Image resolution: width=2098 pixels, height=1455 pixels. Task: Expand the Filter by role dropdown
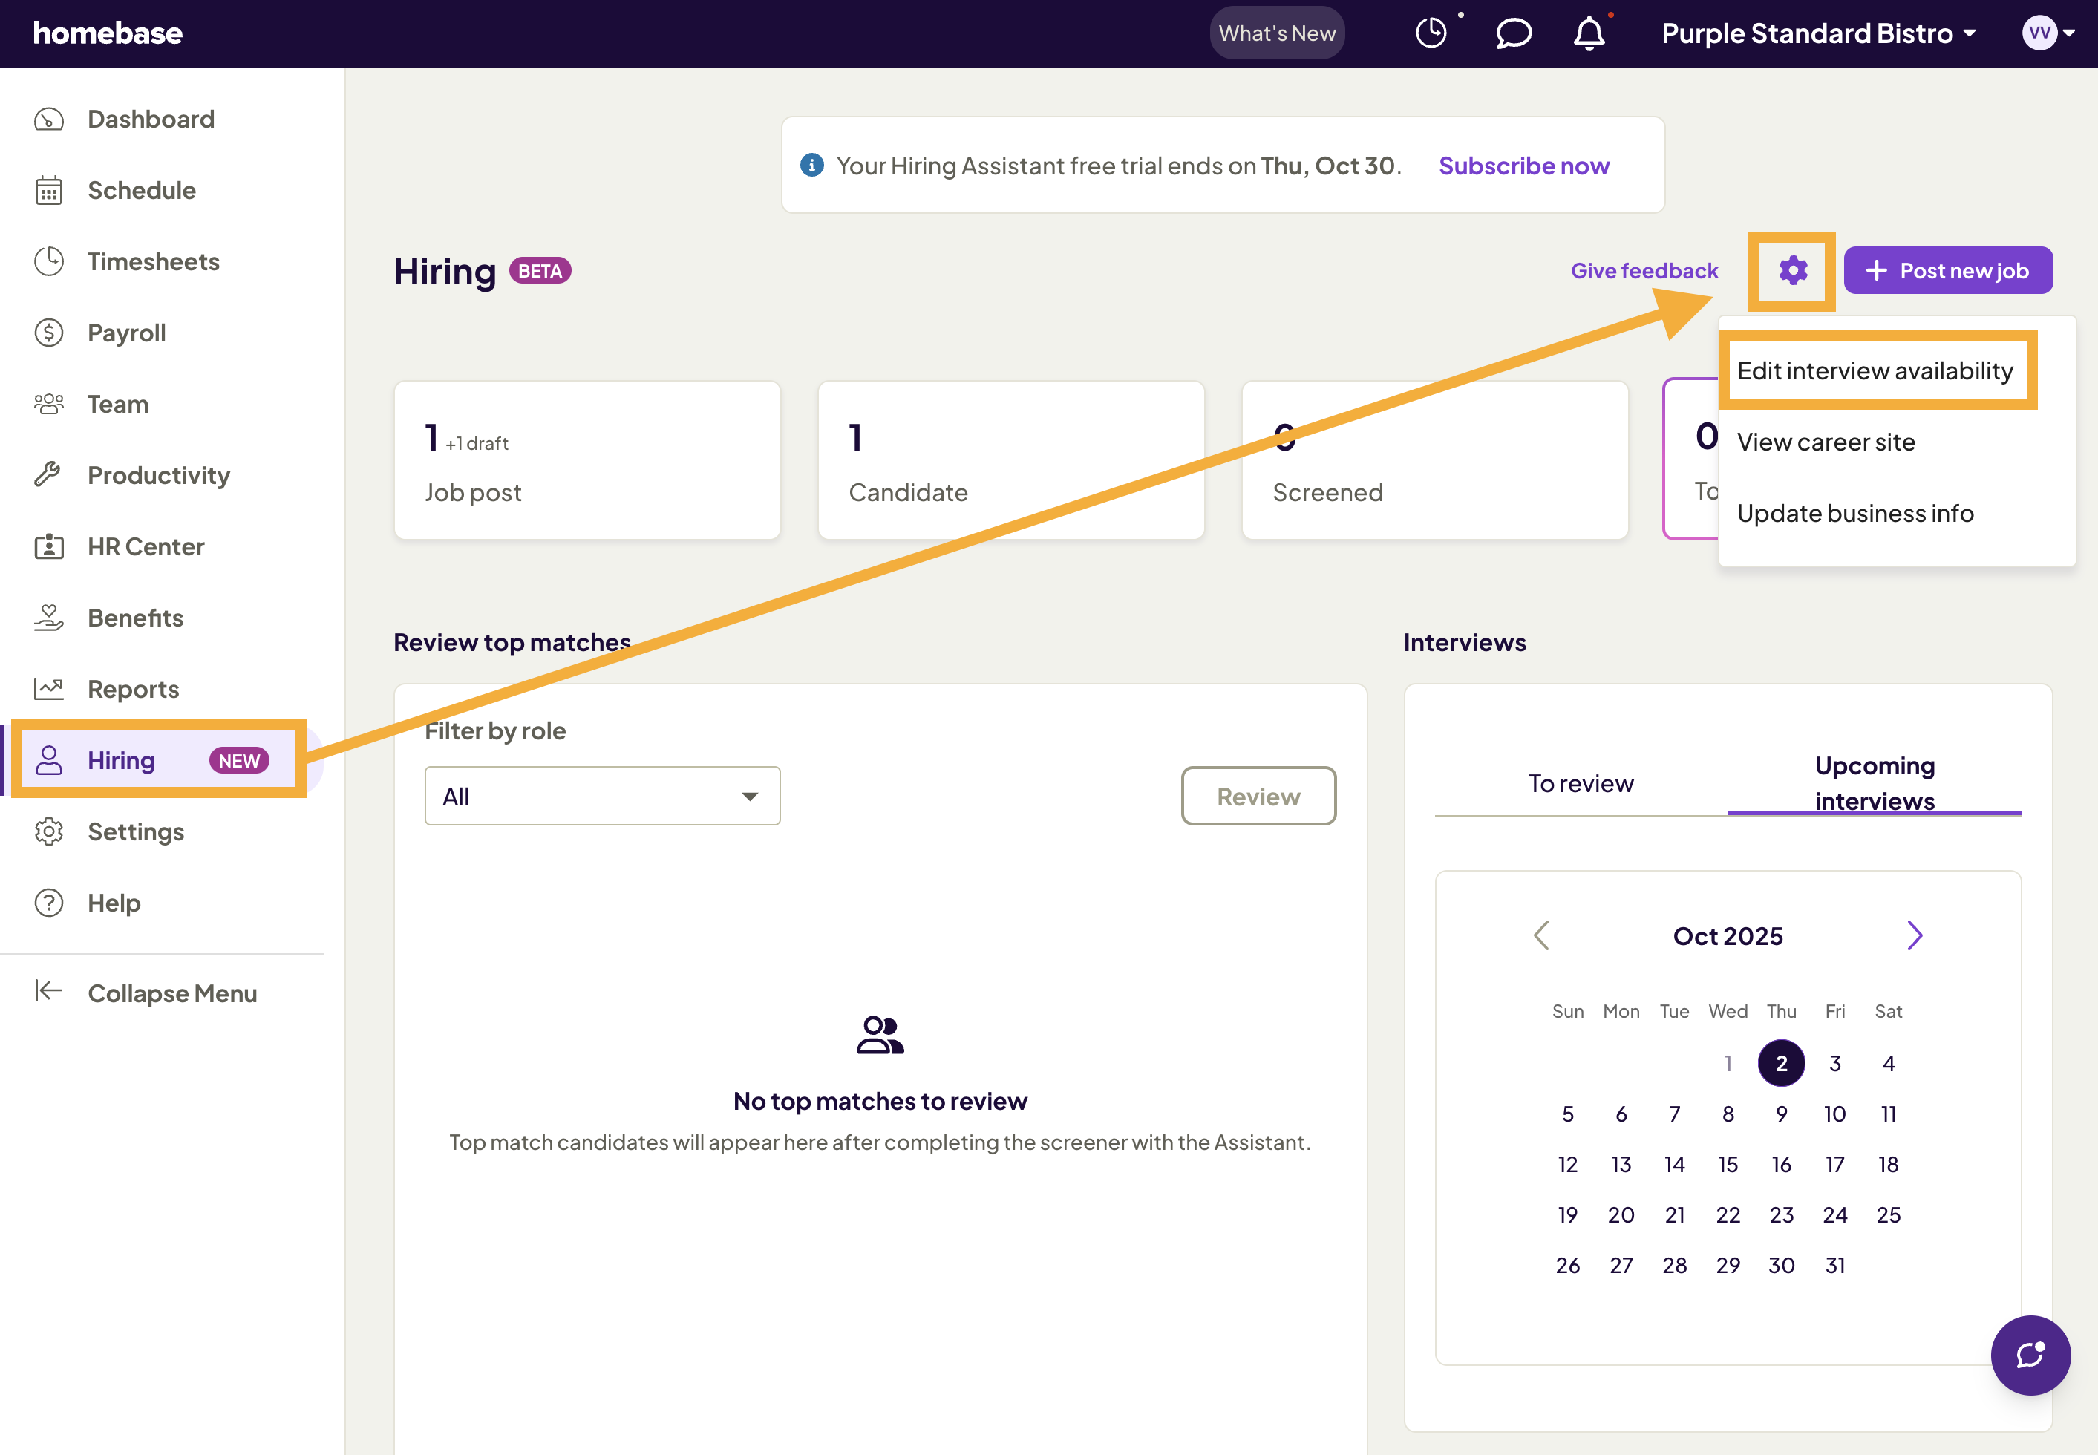pyautogui.click(x=602, y=796)
